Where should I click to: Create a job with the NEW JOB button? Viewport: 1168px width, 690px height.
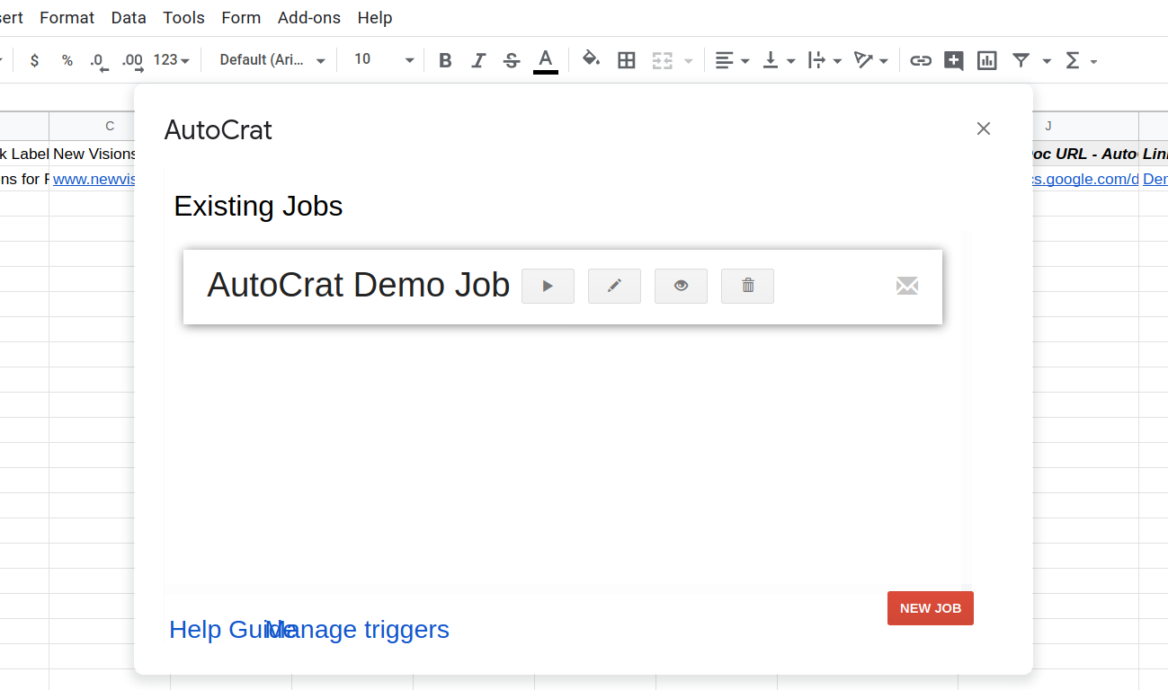[931, 608]
